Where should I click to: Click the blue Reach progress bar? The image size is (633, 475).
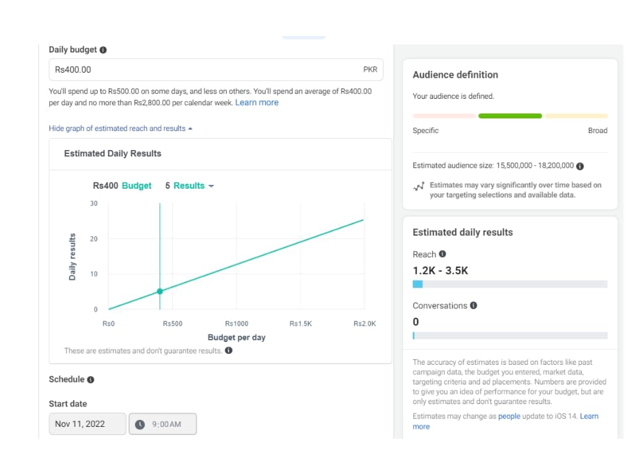418,284
